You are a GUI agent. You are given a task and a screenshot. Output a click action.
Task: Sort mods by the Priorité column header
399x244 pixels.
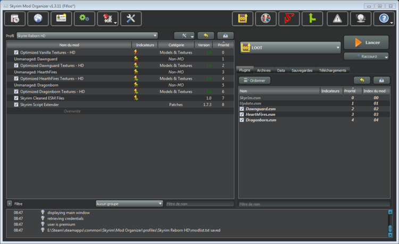(223, 45)
